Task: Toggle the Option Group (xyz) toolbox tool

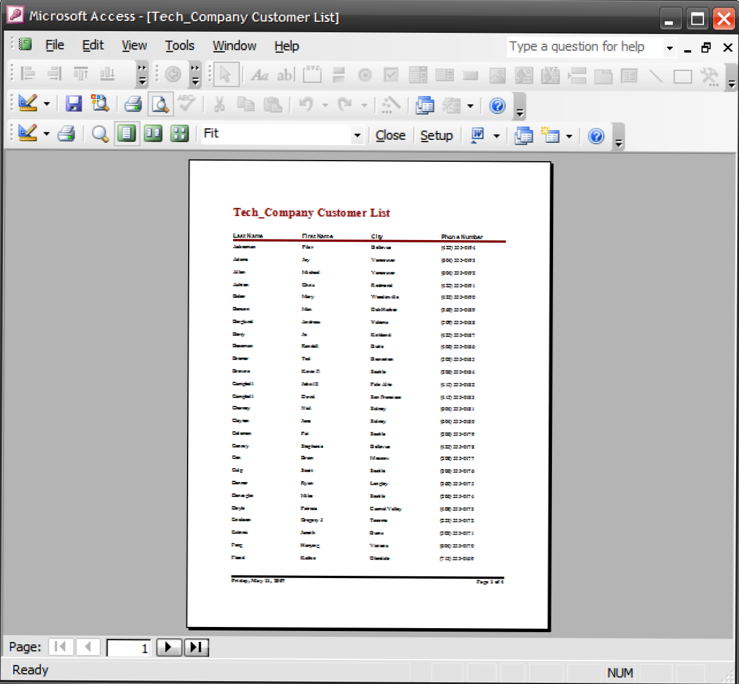Action: click(x=312, y=74)
